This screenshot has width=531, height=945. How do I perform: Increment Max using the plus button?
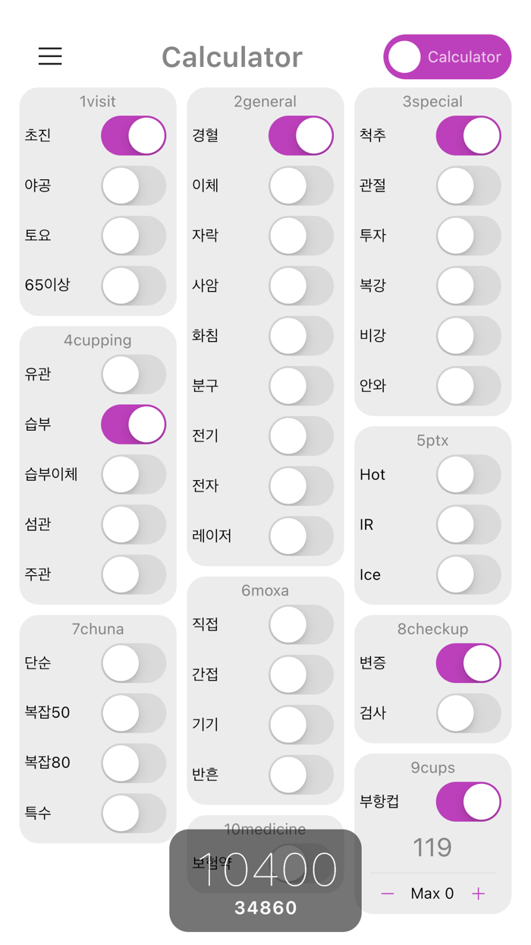click(478, 893)
